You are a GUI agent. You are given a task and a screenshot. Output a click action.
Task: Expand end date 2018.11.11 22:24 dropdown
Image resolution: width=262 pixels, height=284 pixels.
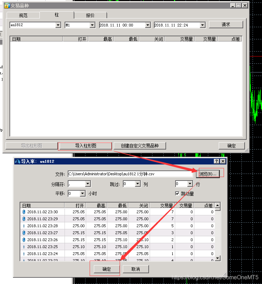coord(203,25)
